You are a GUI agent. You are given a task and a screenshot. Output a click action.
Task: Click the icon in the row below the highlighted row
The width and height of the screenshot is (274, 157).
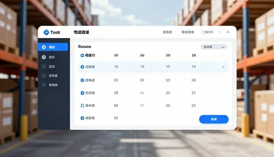pos(82,80)
